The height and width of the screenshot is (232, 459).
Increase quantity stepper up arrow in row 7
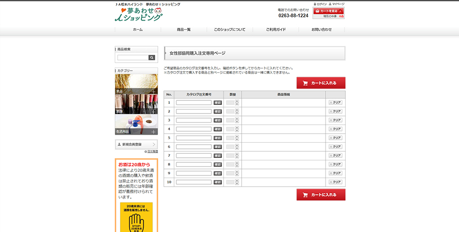tap(237, 154)
